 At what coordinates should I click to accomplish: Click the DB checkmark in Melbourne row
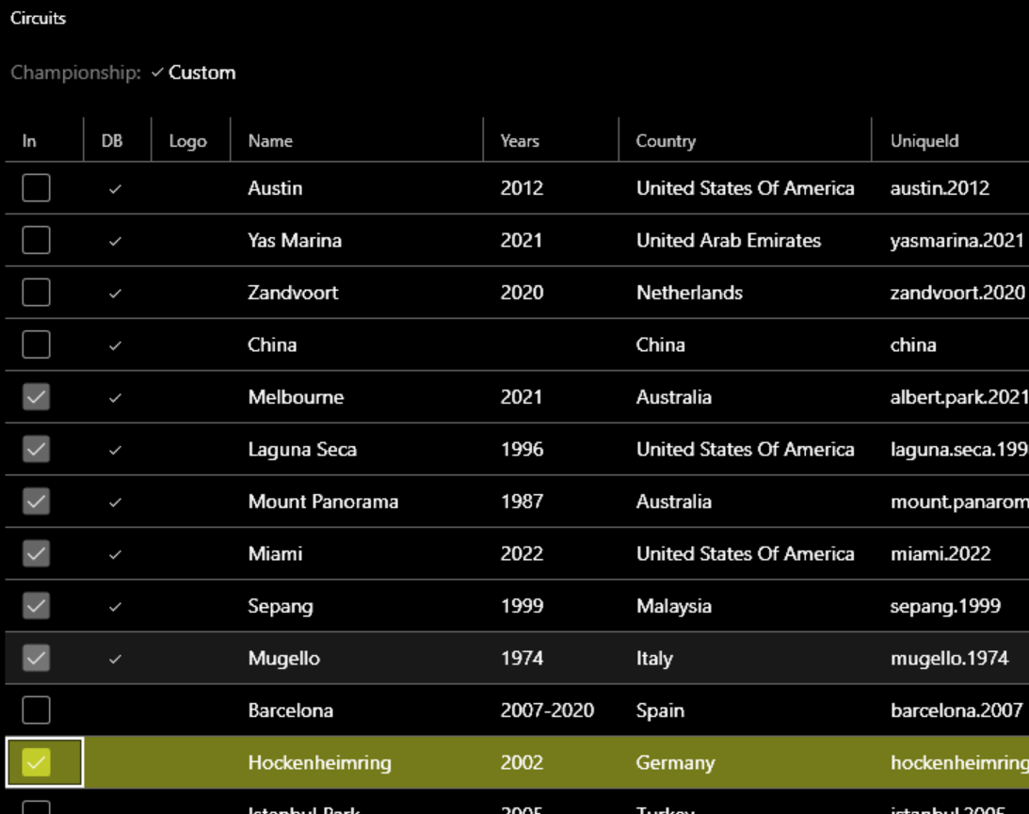click(x=115, y=397)
